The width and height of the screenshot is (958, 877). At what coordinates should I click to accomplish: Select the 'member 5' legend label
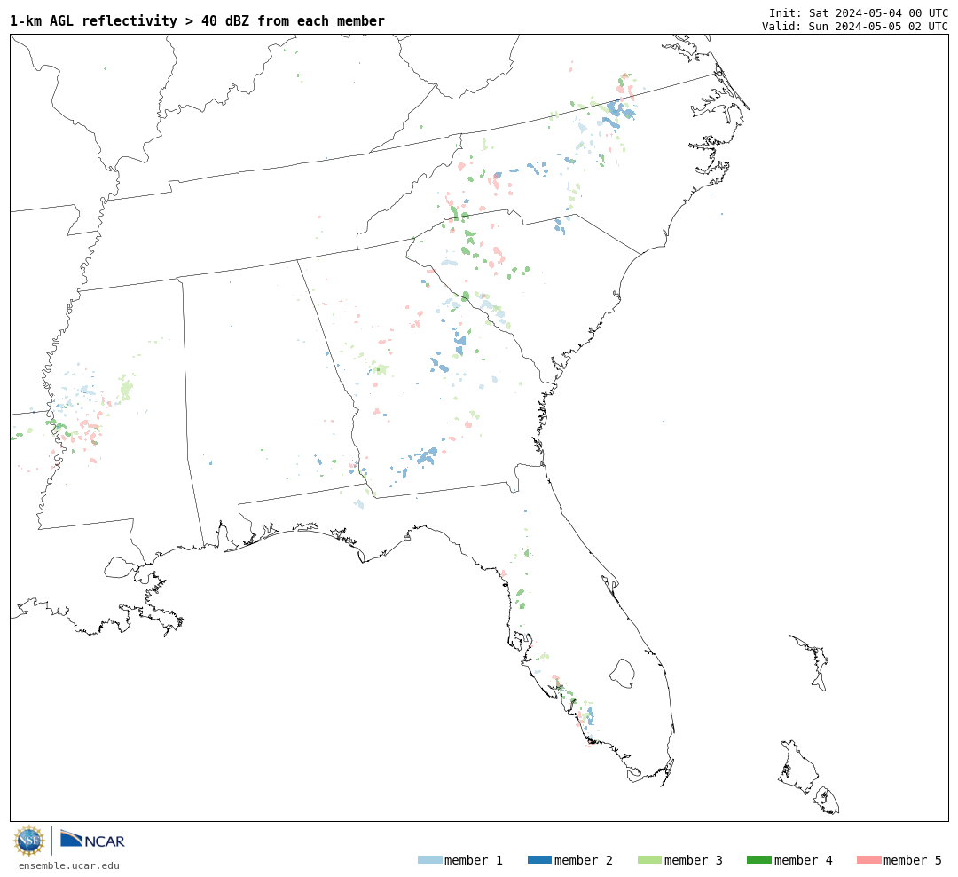pos(913,860)
